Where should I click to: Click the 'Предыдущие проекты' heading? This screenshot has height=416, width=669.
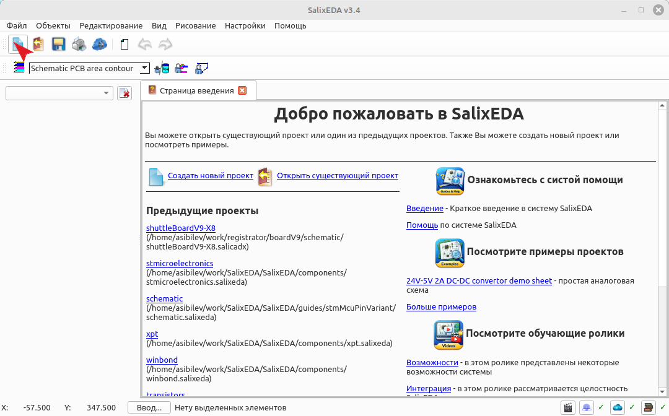click(x=202, y=210)
